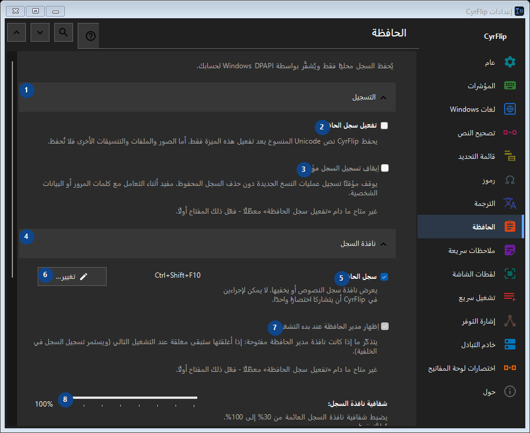Switch to تصحيح النص page

[471, 132]
